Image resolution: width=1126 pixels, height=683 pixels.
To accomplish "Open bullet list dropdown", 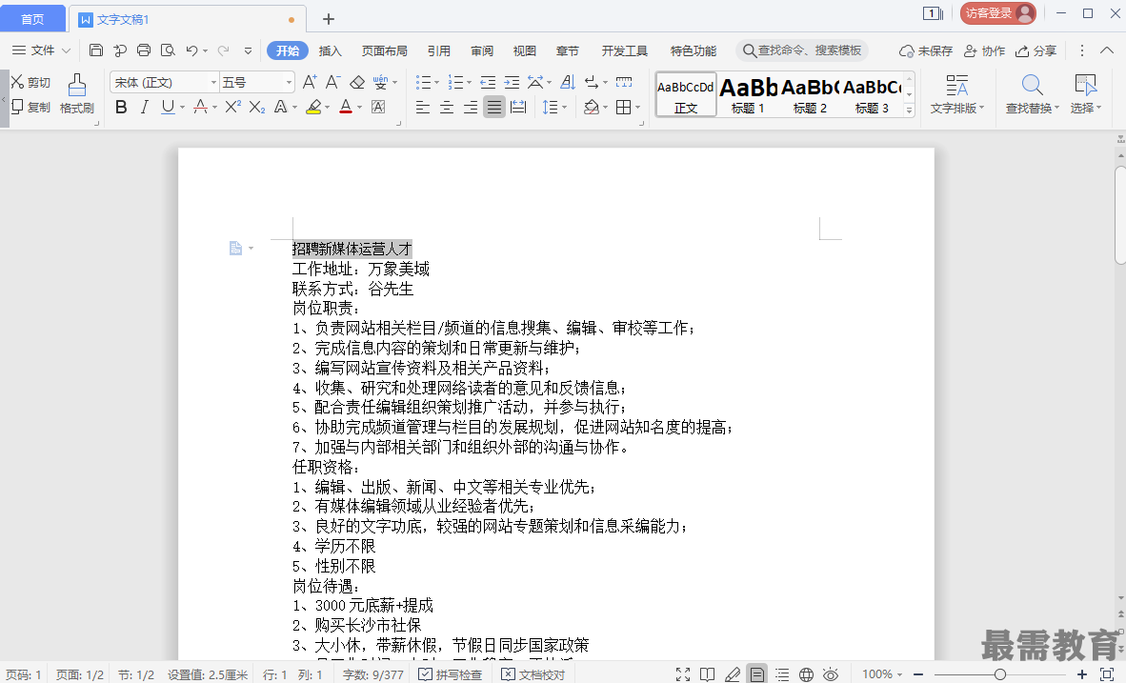I will tap(436, 82).
